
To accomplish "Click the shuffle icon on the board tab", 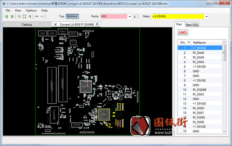I will (x=55, y=25).
